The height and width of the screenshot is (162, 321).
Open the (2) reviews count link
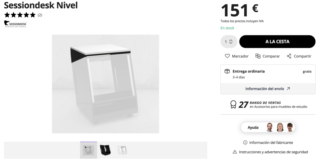[x=40, y=15]
